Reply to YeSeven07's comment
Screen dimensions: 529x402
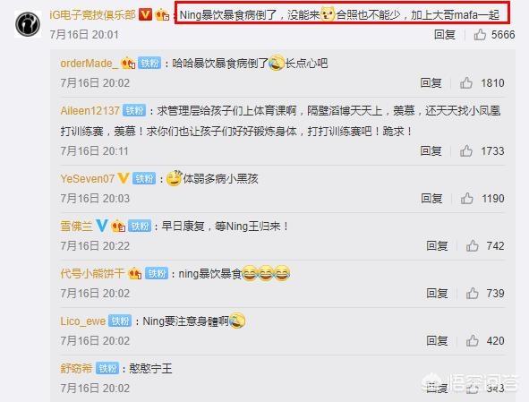pyautogui.click(x=431, y=198)
